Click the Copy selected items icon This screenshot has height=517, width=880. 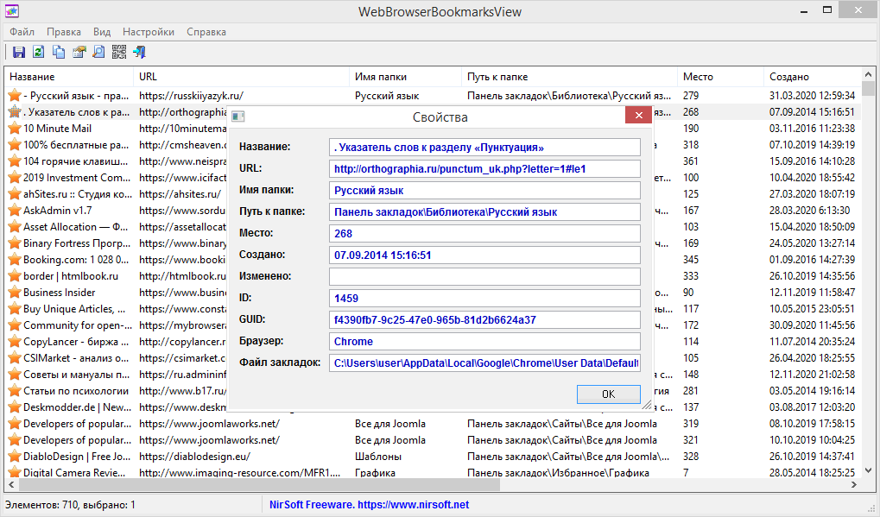pyautogui.click(x=59, y=52)
